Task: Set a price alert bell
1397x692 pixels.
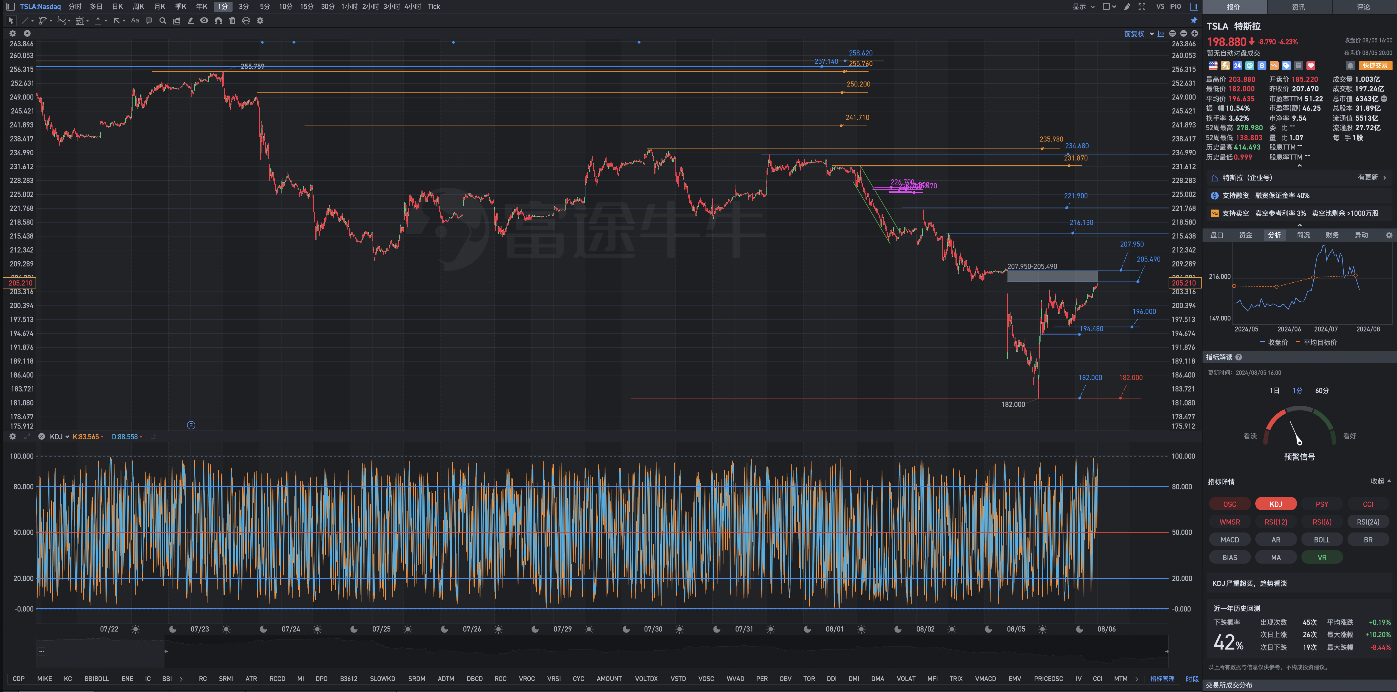Action: point(1350,66)
